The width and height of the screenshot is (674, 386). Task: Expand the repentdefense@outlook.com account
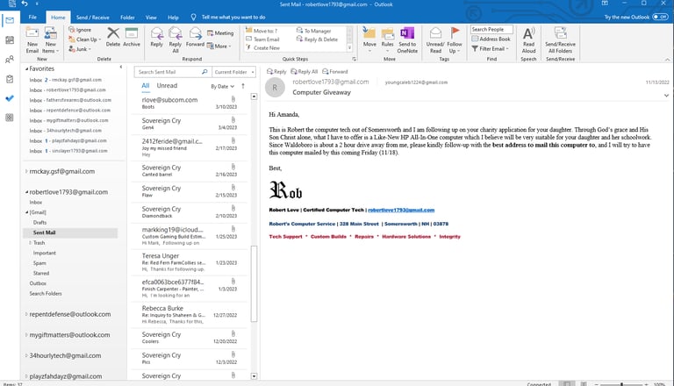[26, 314]
